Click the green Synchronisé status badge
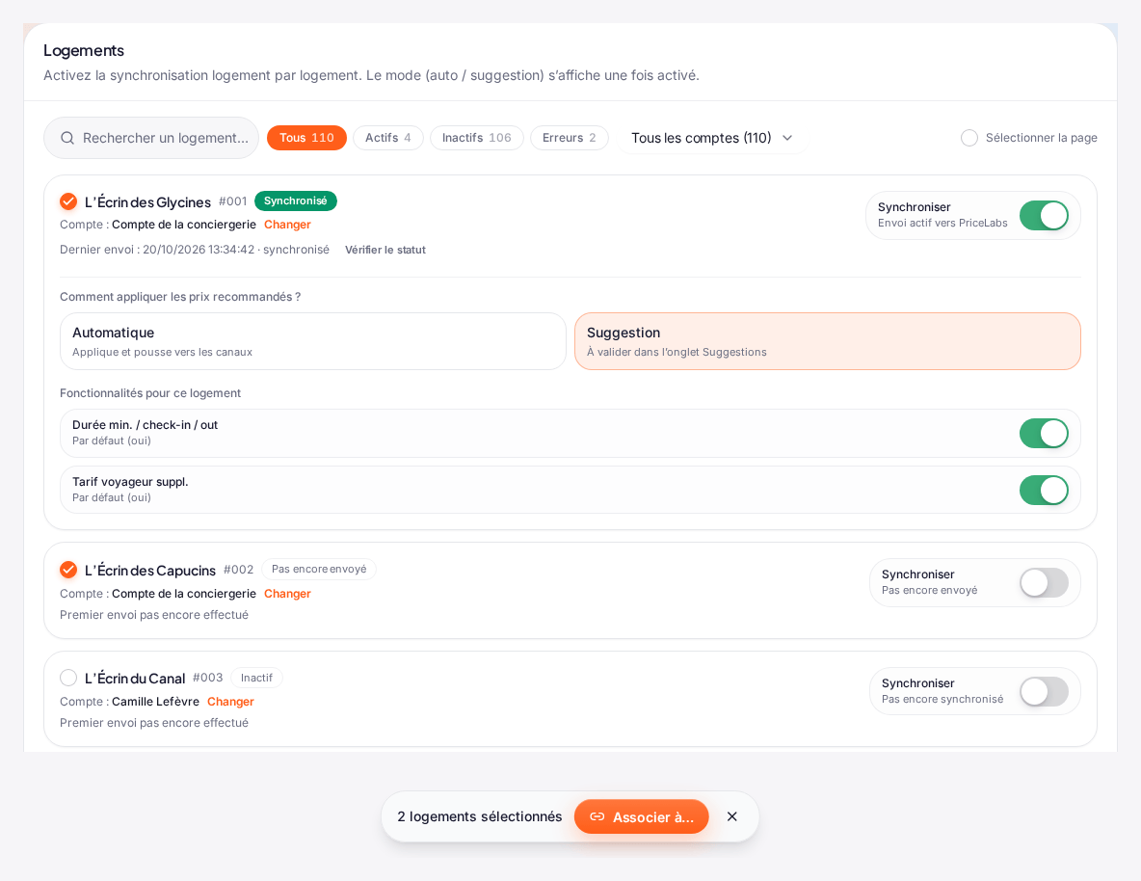This screenshot has width=1141, height=881. tap(296, 200)
